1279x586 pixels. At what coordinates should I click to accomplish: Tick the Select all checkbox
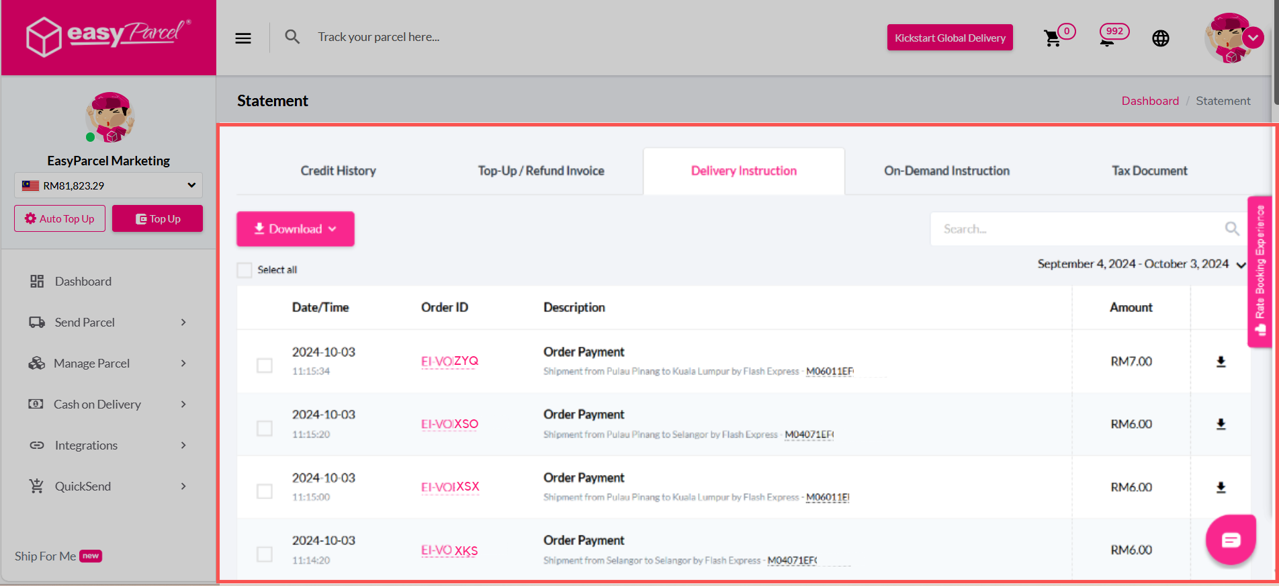pos(245,270)
